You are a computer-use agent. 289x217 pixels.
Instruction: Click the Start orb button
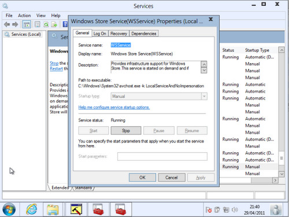(x=9, y=209)
